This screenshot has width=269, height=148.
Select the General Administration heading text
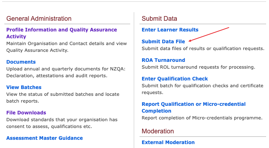(39, 19)
